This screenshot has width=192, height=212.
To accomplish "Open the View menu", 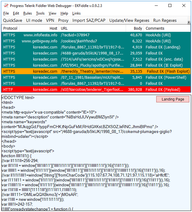I will coord(52,13).
